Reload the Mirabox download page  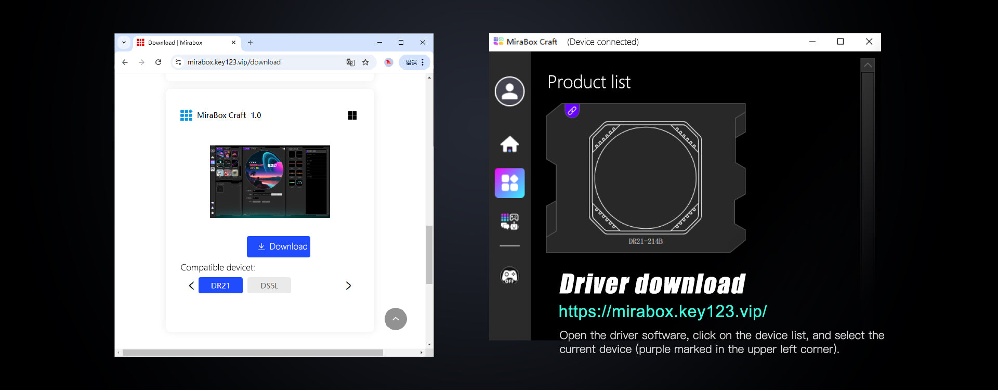coord(159,62)
